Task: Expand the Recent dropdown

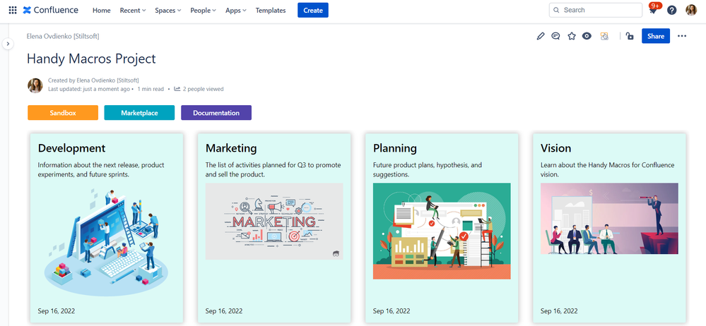Action: tap(133, 11)
